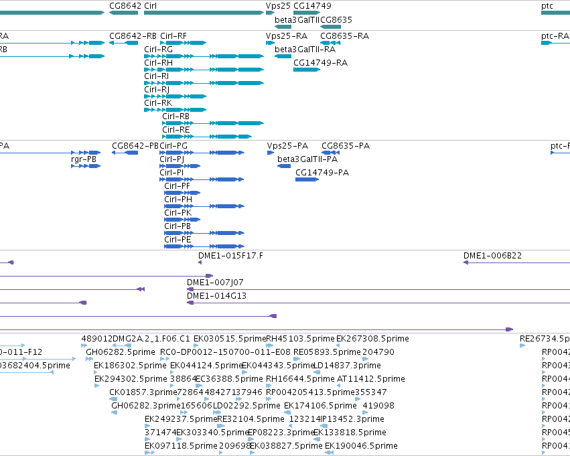Screen dimensions: 570x456
Task: Select the Cirl-RJ transcript label
Action: coord(157,90)
